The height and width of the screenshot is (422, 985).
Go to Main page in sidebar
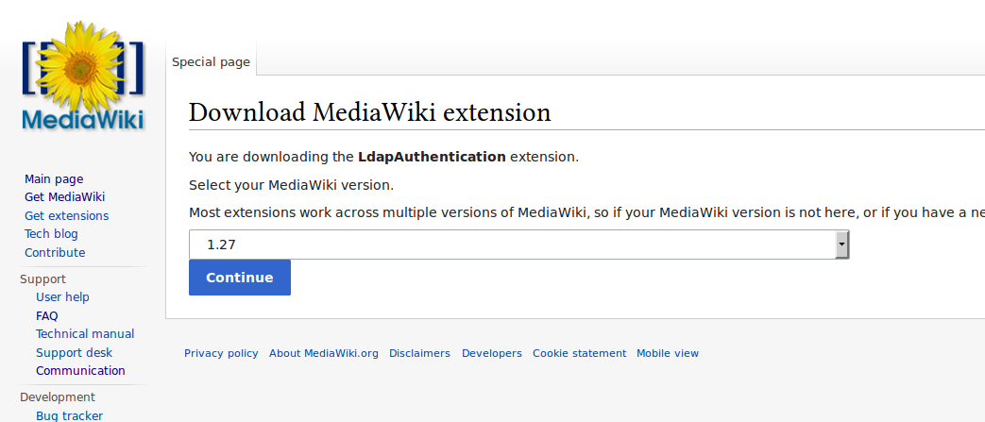click(x=54, y=178)
